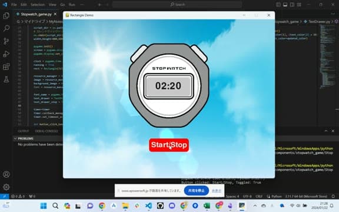The width and height of the screenshot is (339, 212).
Task: Open Slack from the taskbar
Action: 137,206
